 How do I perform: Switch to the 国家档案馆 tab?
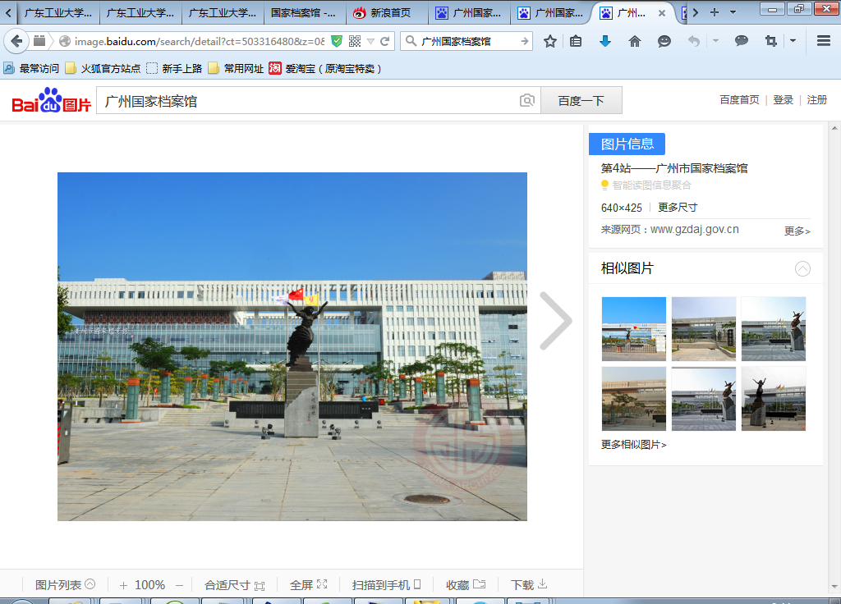point(303,13)
